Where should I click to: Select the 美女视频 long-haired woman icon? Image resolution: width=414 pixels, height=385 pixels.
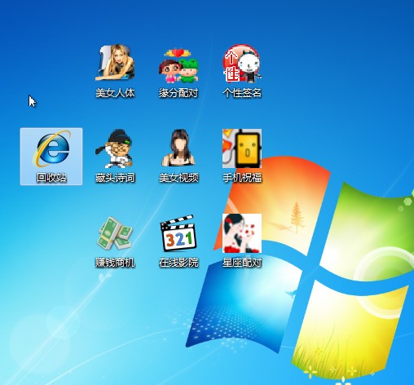(x=178, y=148)
